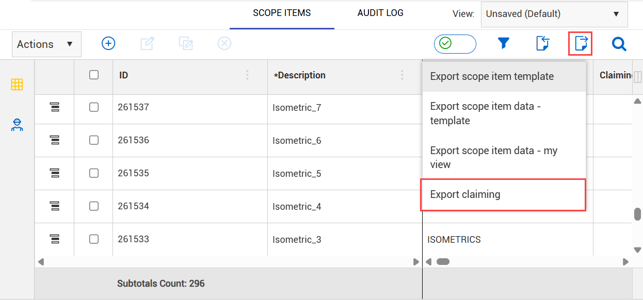Open the worker icon in sidebar
This screenshot has width=643, height=300.
(17, 125)
